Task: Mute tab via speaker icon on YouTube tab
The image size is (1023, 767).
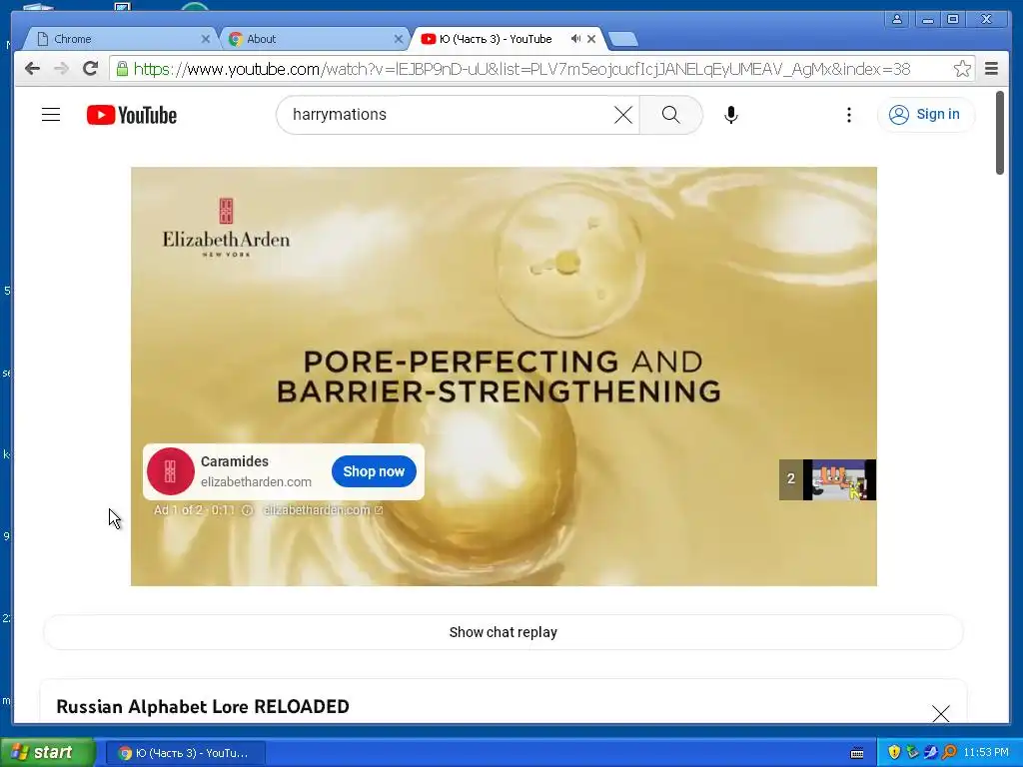Action: (575, 39)
